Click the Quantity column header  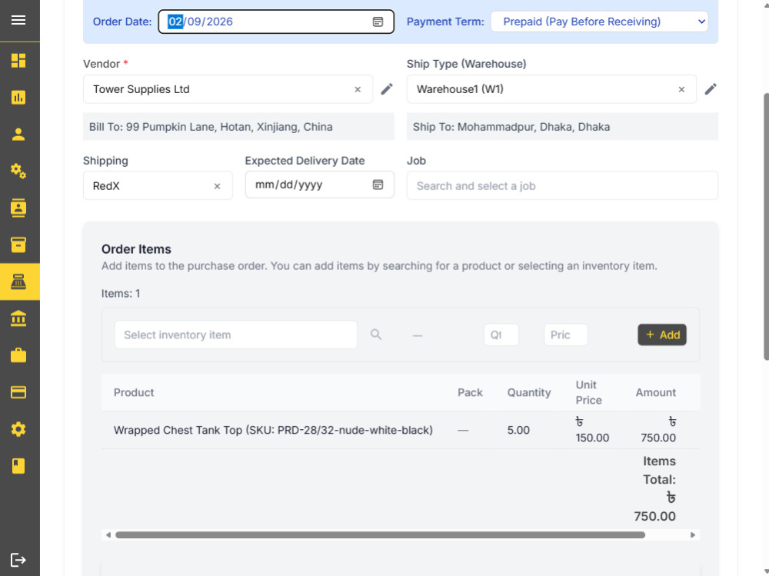tap(529, 392)
